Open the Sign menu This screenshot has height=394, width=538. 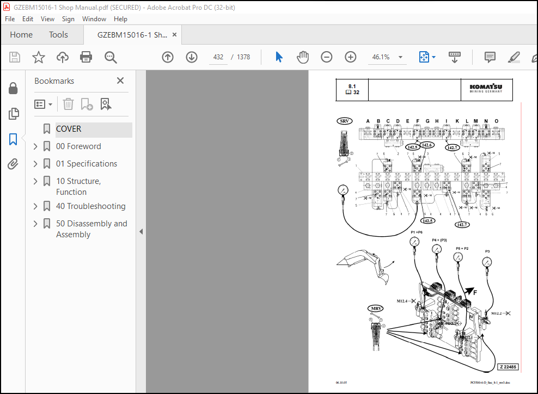(68, 19)
